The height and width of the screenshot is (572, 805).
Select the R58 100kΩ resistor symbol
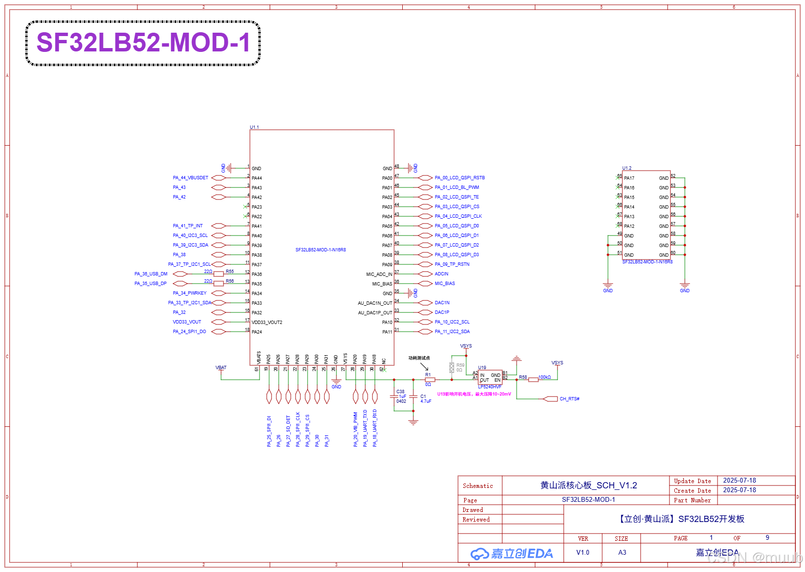tap(533, 380)
